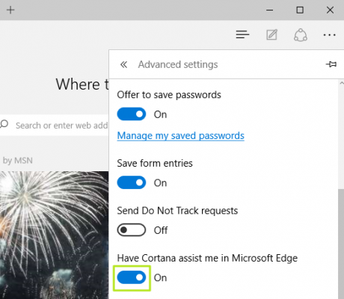Click the "by MSN" text
The image size is (344, 299).
coord(17,161)
